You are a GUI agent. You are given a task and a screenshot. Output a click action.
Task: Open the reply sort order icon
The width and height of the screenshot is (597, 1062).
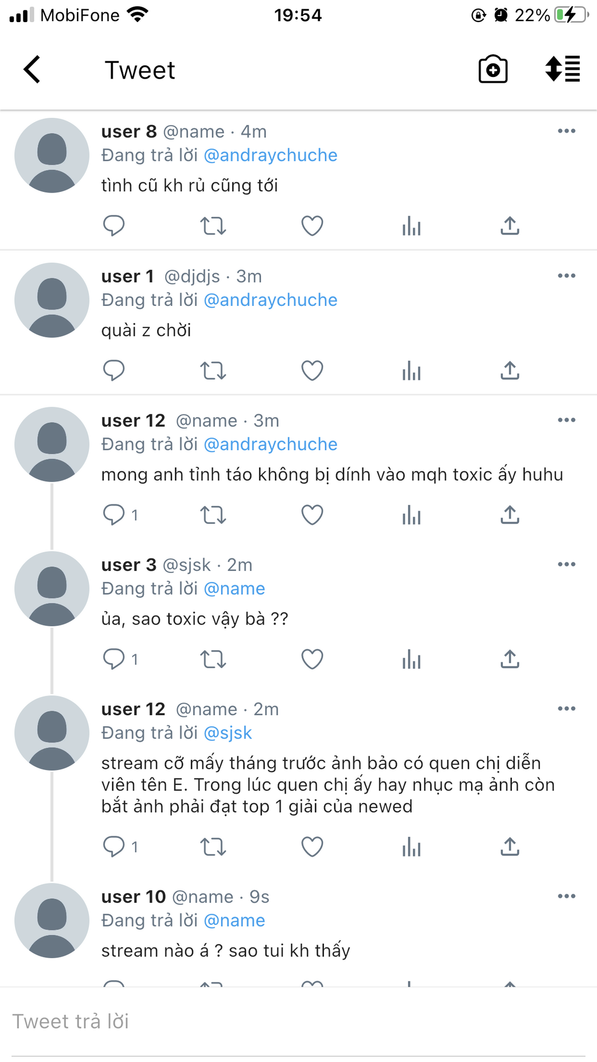click(562, 70)
